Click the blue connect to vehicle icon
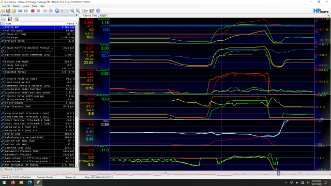 (x=20, y=10)
